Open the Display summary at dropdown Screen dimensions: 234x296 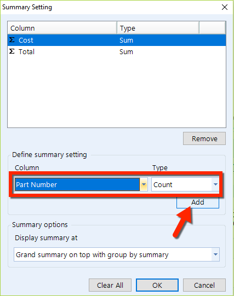pyautogui.click(x=215, y=254)
